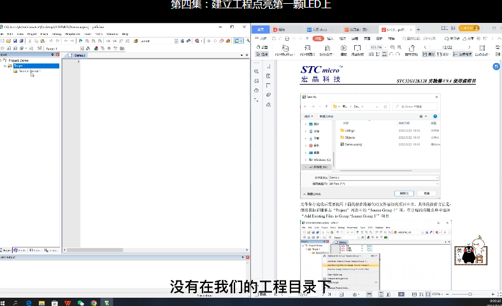Go to previous page arrow in WPS ribbon

point(425,47)
